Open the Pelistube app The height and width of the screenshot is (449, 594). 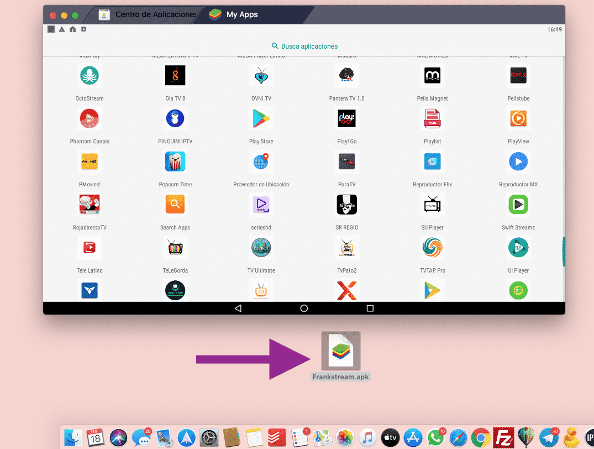click(518, 75)
